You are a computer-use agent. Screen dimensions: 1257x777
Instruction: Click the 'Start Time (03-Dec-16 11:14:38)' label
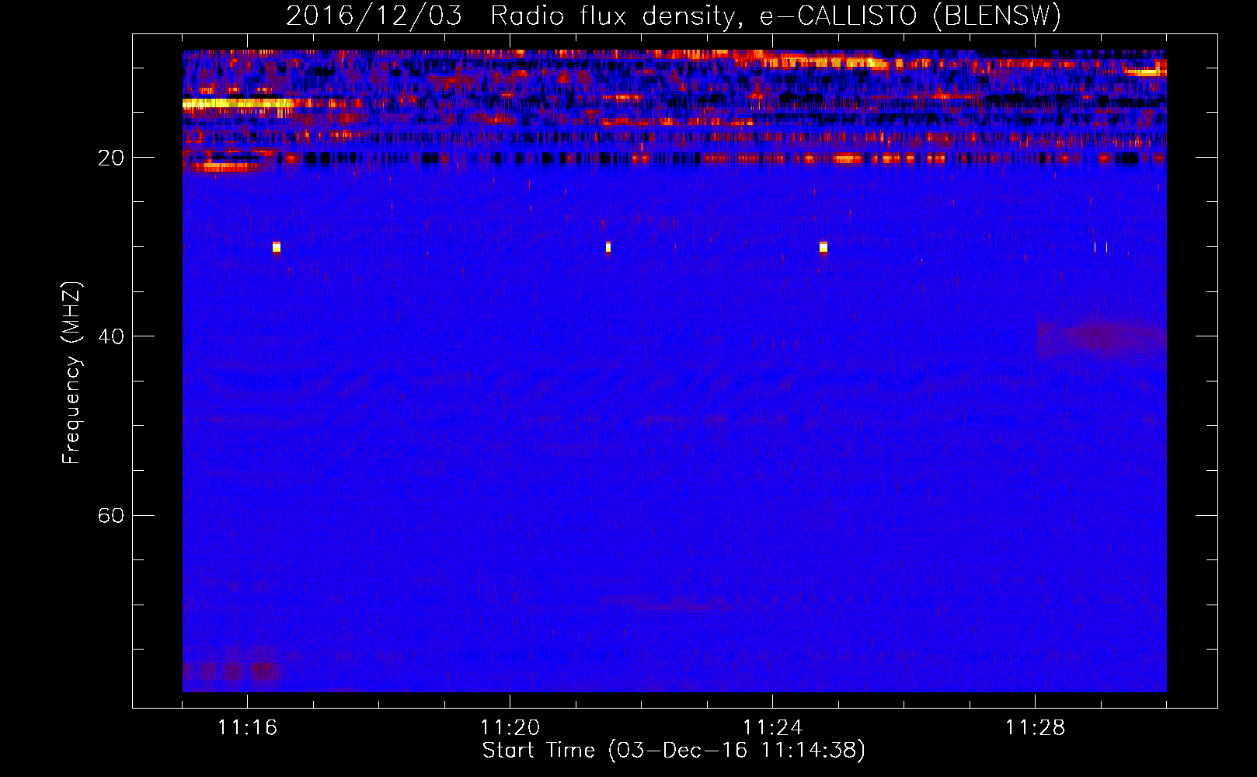coord(674,751)
